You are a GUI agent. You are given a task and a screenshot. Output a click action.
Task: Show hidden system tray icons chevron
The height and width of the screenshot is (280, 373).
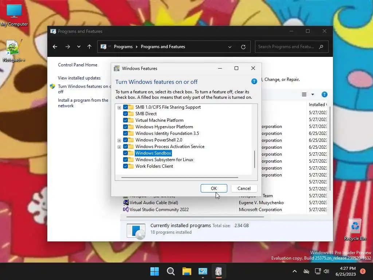pyautogui.click(x=294, y=271)
